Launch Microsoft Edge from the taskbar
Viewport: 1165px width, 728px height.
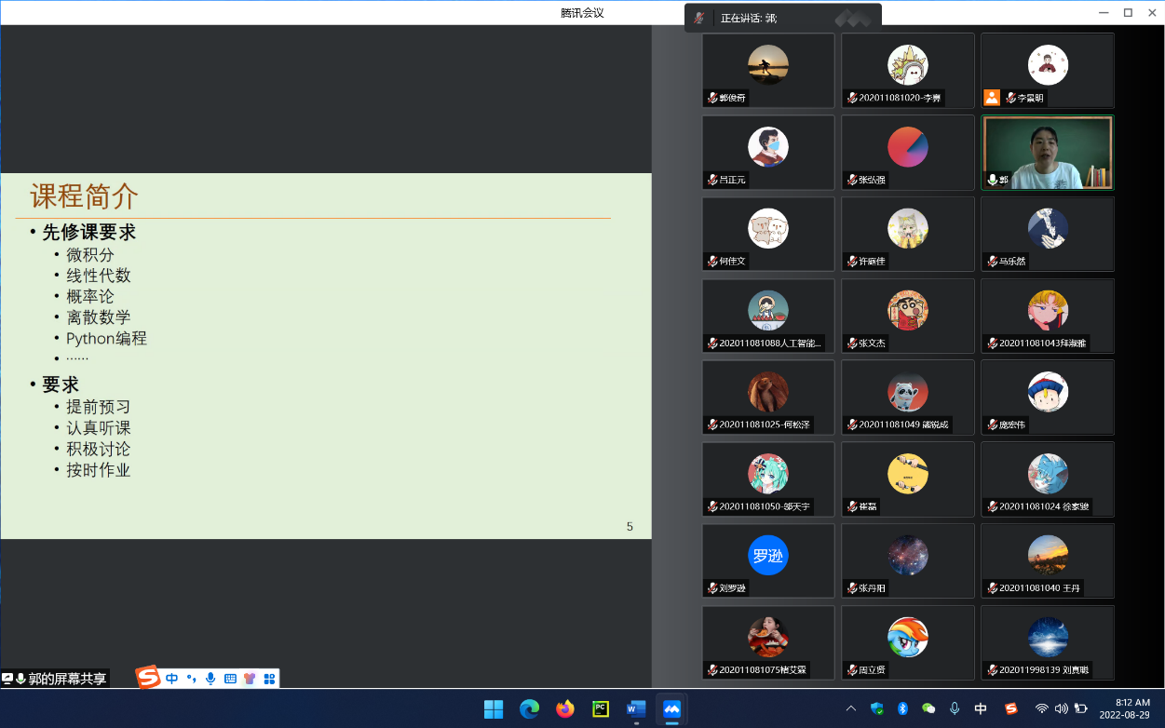[529, 709]
